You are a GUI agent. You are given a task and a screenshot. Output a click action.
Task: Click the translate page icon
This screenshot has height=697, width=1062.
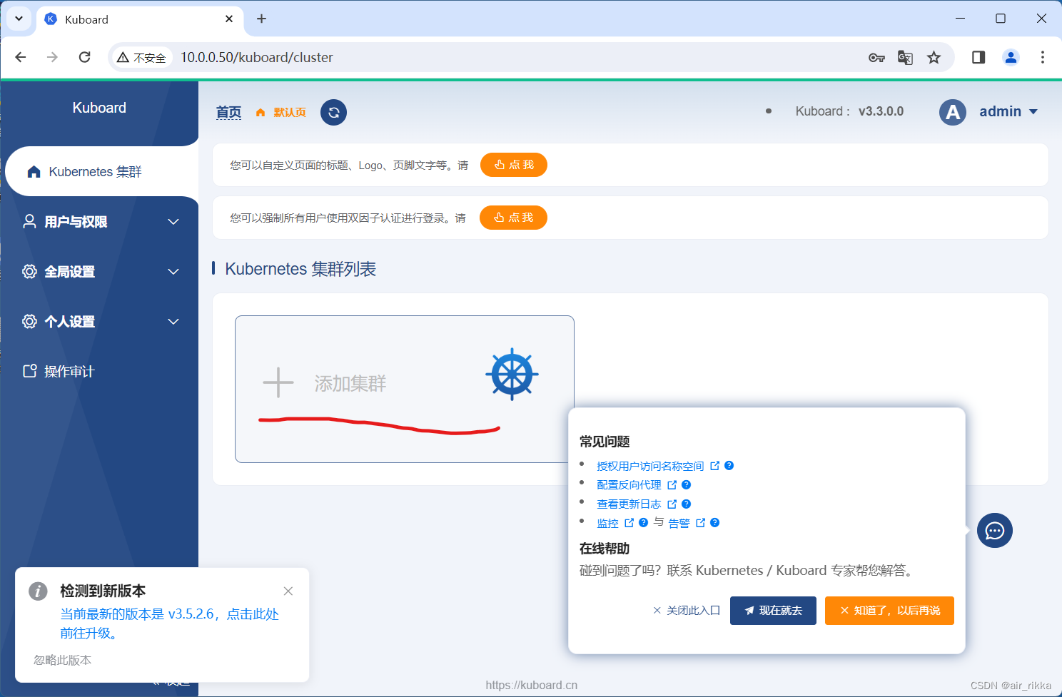coord(905,58)
